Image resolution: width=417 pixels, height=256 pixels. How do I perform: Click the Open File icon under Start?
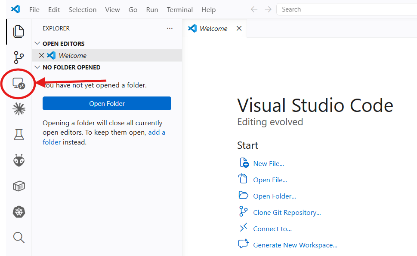point(243,179)
